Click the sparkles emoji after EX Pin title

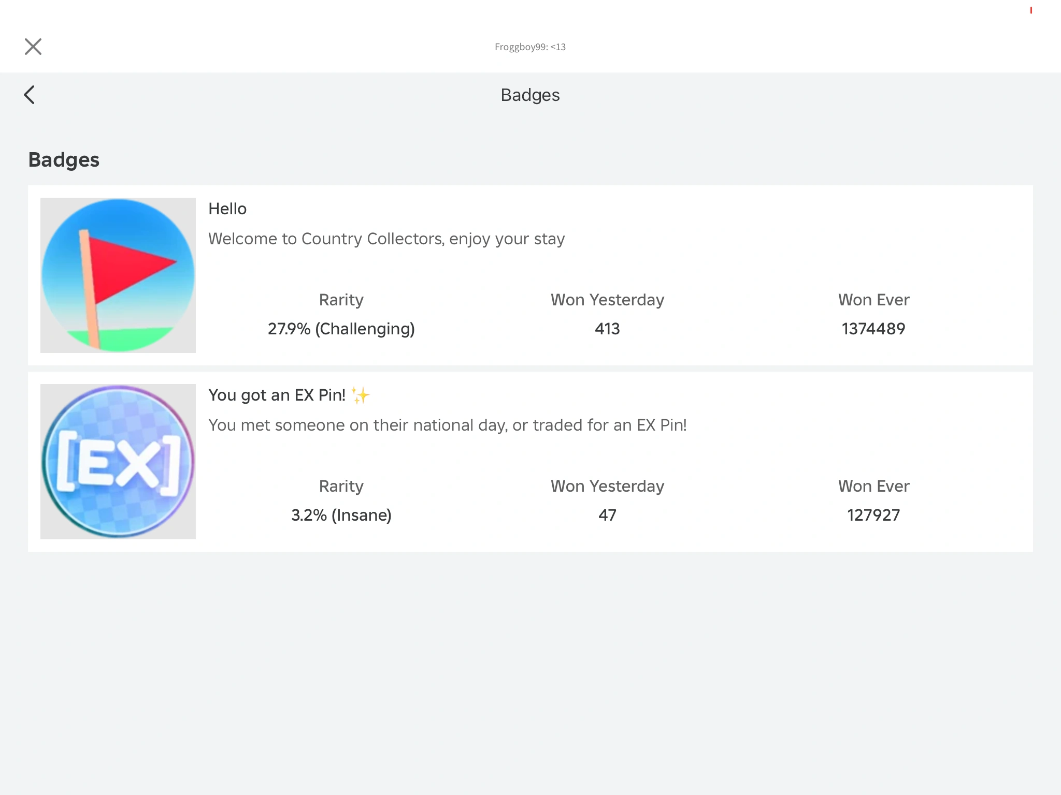pos(361,395)
